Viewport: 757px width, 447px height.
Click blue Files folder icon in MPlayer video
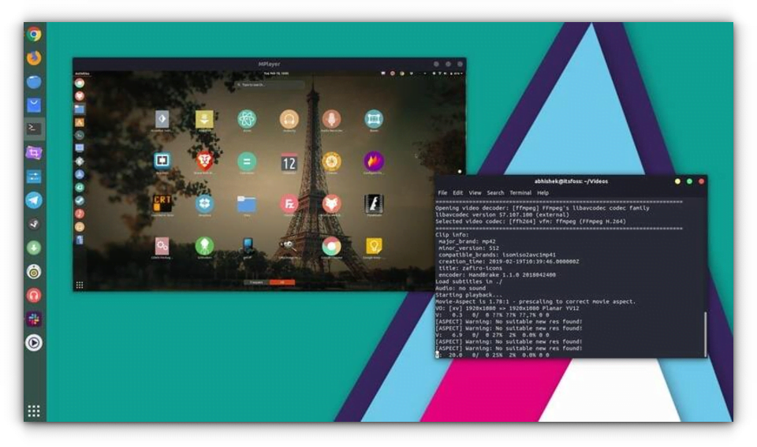click(247, 203)
